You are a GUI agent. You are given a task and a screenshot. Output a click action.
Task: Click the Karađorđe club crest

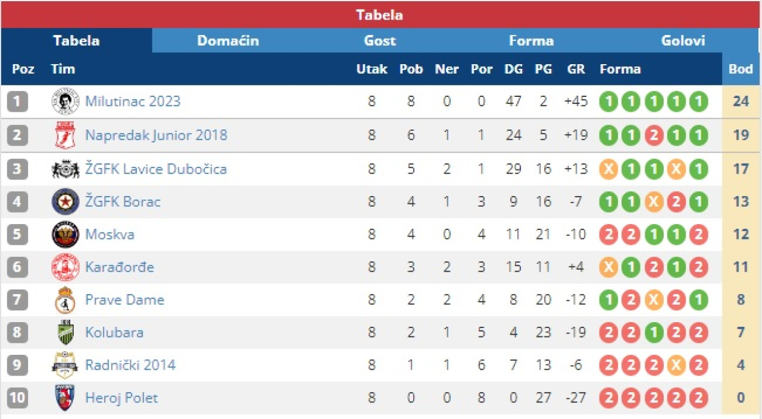pos(65,267)
